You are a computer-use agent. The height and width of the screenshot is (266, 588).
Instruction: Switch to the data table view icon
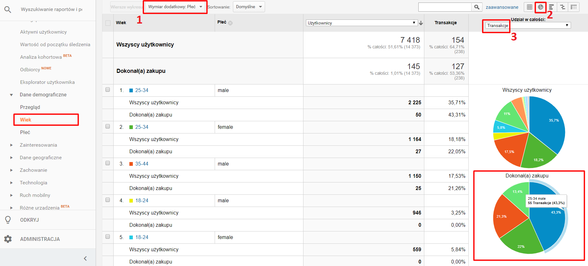tap(530, 7)
